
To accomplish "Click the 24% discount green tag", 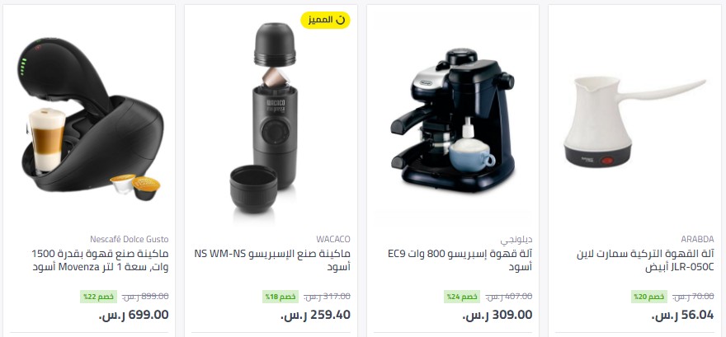I will pyautogui.click(x=462, y=297).
